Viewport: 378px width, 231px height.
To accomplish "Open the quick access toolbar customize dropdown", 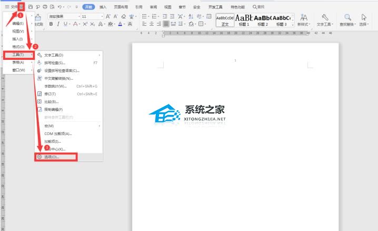I will pos(76,7).
